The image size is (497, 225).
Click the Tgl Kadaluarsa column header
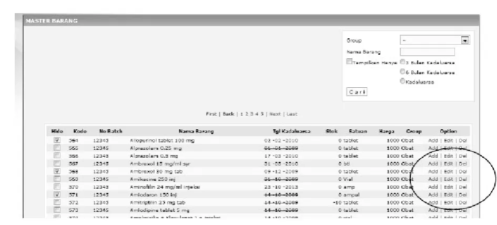point(291,131)
